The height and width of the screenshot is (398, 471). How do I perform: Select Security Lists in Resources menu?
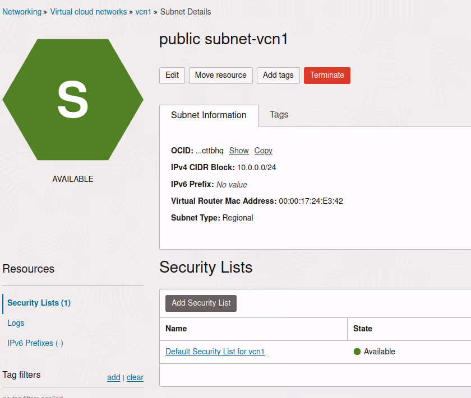click(x=39, y=303)
